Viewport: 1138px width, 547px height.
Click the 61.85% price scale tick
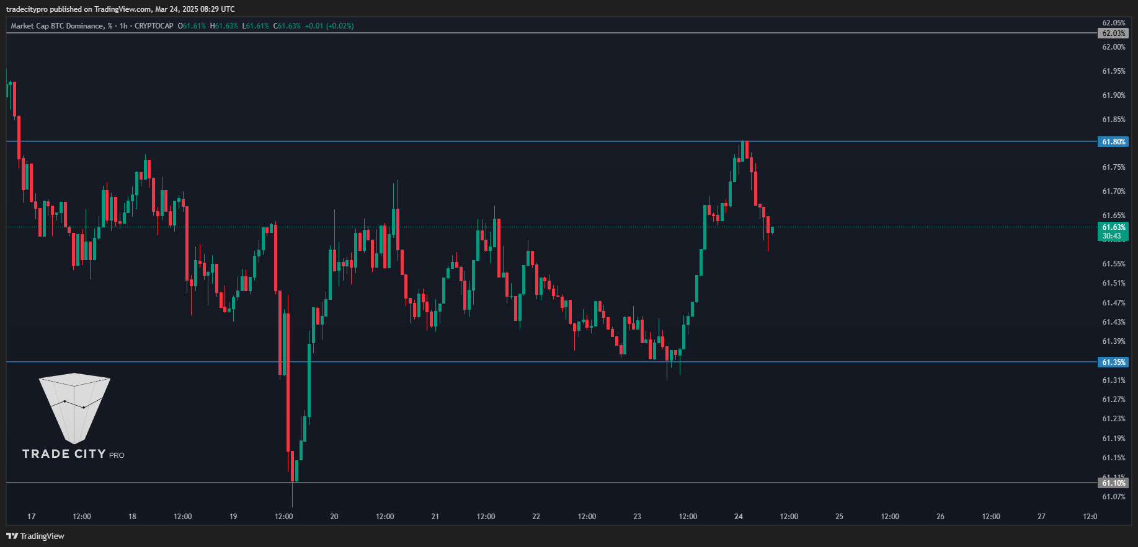1113,120
